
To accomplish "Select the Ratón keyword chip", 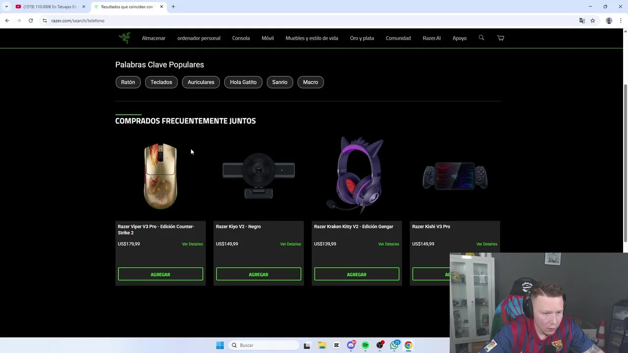I will point(128,82).
